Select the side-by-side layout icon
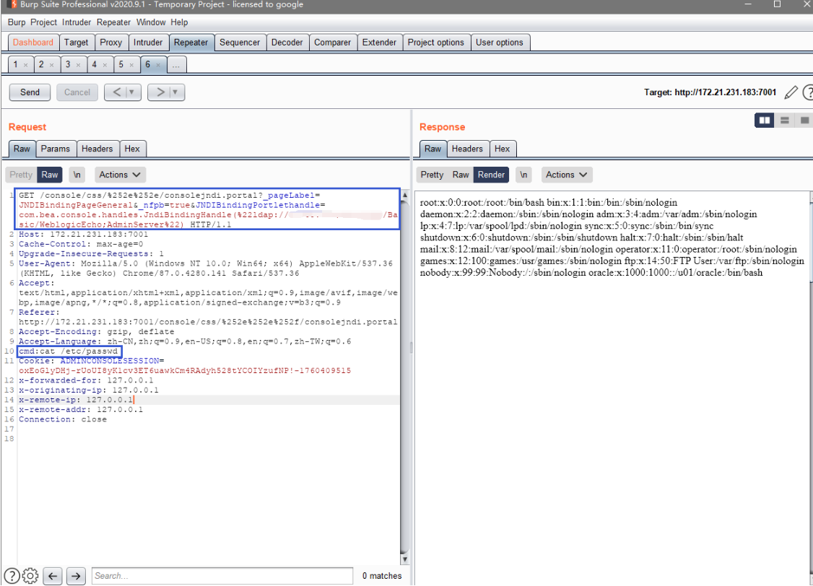The height and width of the screenshot is (586, 813). point(764,121)
